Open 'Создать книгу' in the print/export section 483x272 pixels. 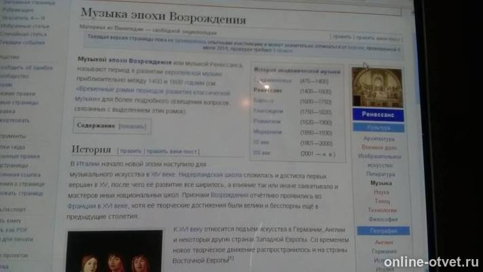11,220
